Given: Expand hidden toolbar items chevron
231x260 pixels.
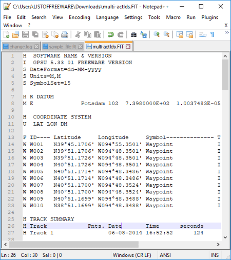Looking at the screenshot, I should [x=227, y=32].
